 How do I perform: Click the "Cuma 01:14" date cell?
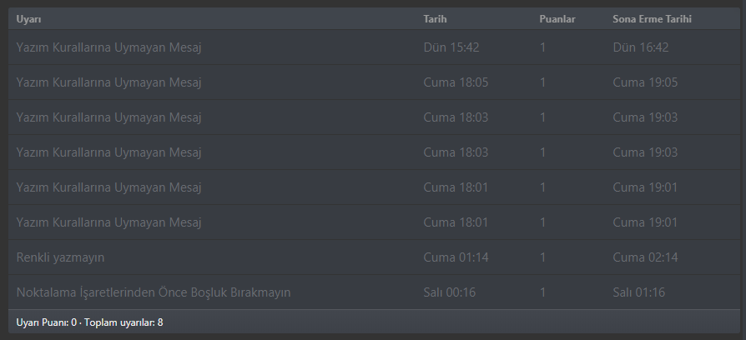(456, 257)
